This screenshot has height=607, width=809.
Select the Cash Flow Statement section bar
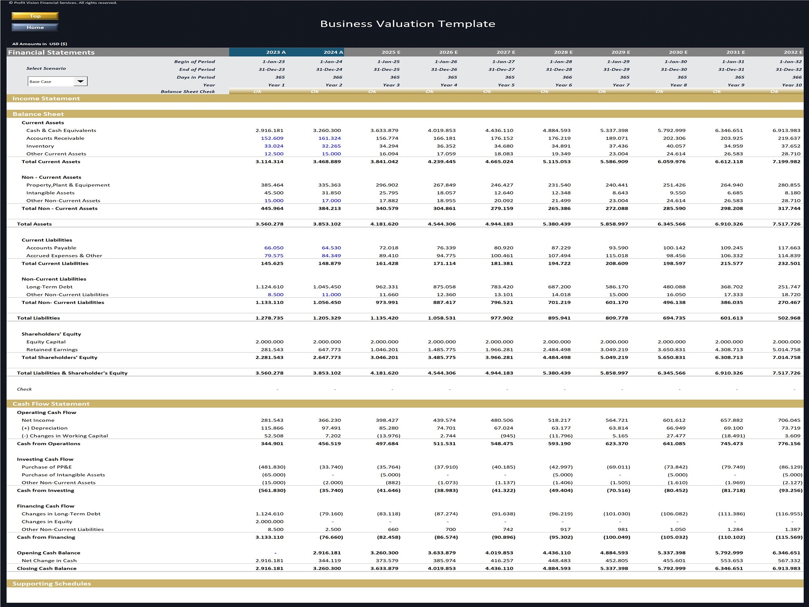[51, 404]
